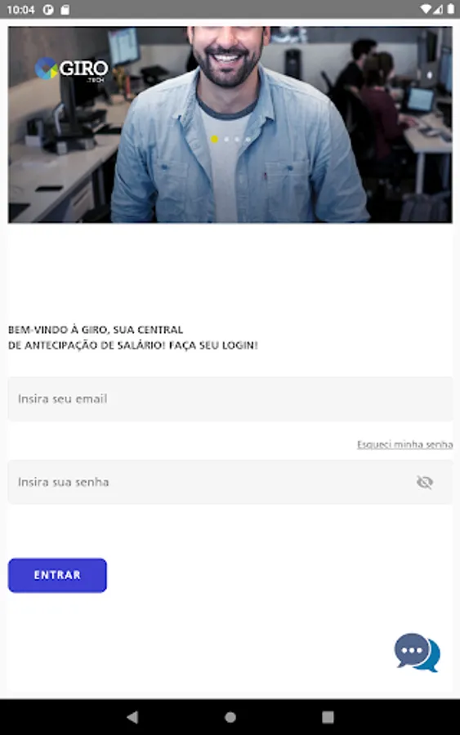Viewport: 460px width, 735px height.
Task: Tap the SD card notification icon
Action: click(x=65, y=9)
